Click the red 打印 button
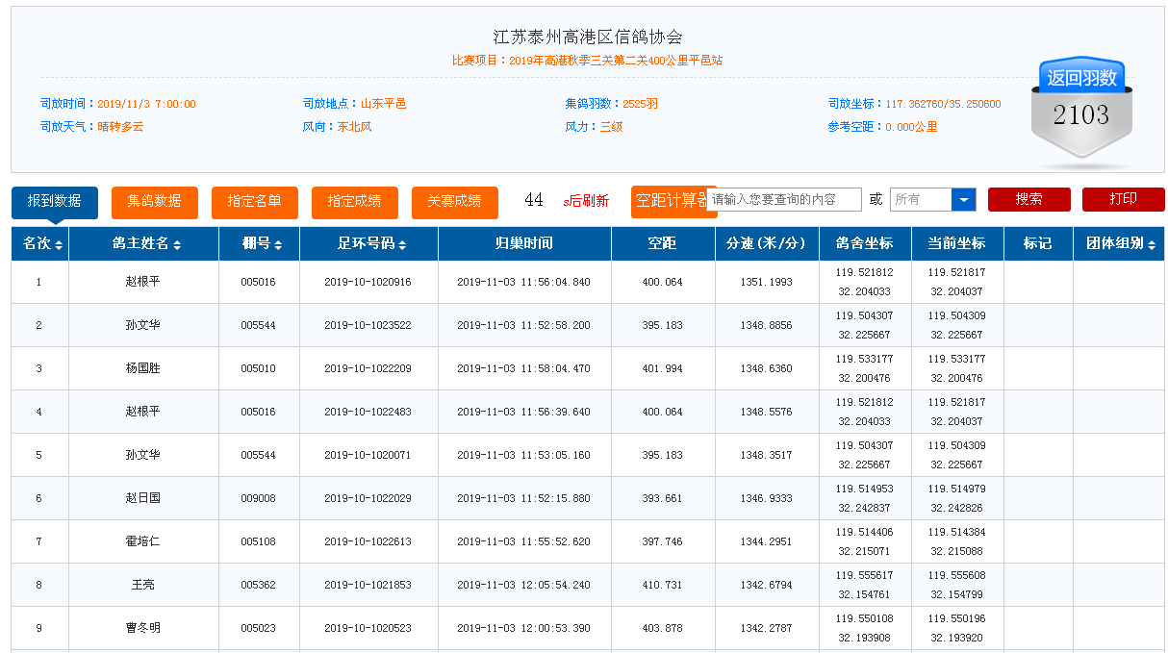The height and width of the screenshot is (653, 1168). coord(1123,199)
